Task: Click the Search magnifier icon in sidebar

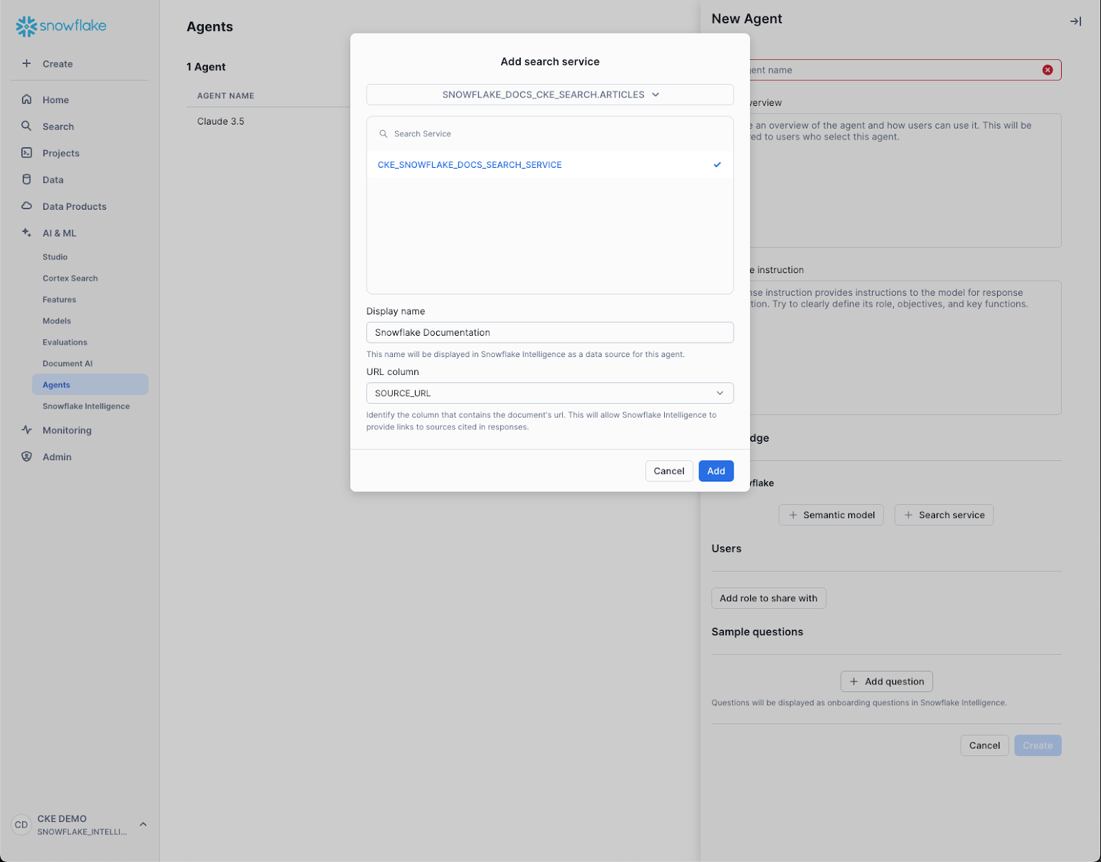Action: (27, 126)
